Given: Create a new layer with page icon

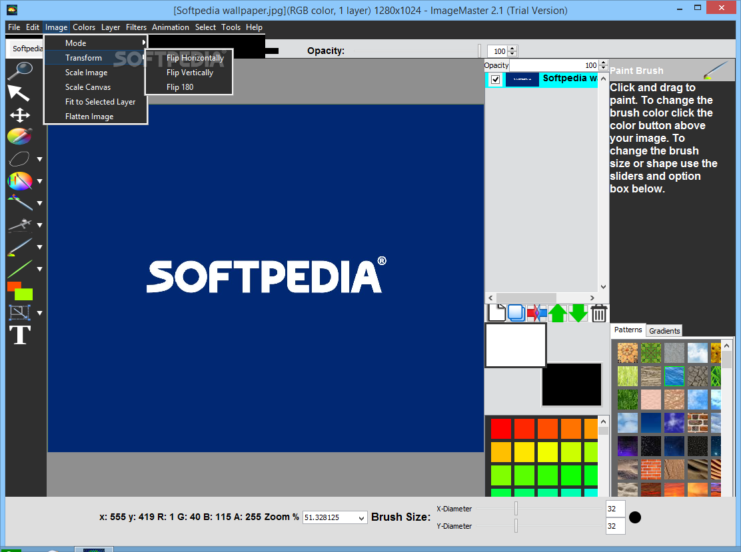Looking at the screenshot, I should click(496, 313).
